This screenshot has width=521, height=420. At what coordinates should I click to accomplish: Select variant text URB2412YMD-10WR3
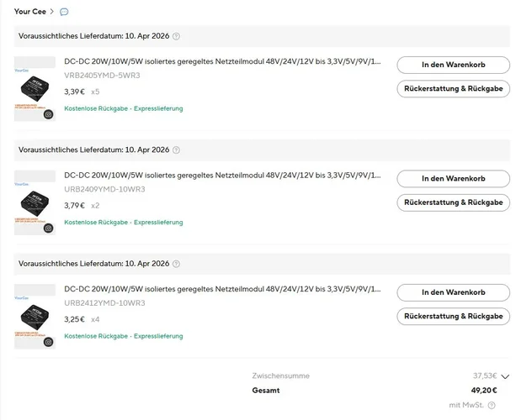pyautogui.click(x=104, y=303)
